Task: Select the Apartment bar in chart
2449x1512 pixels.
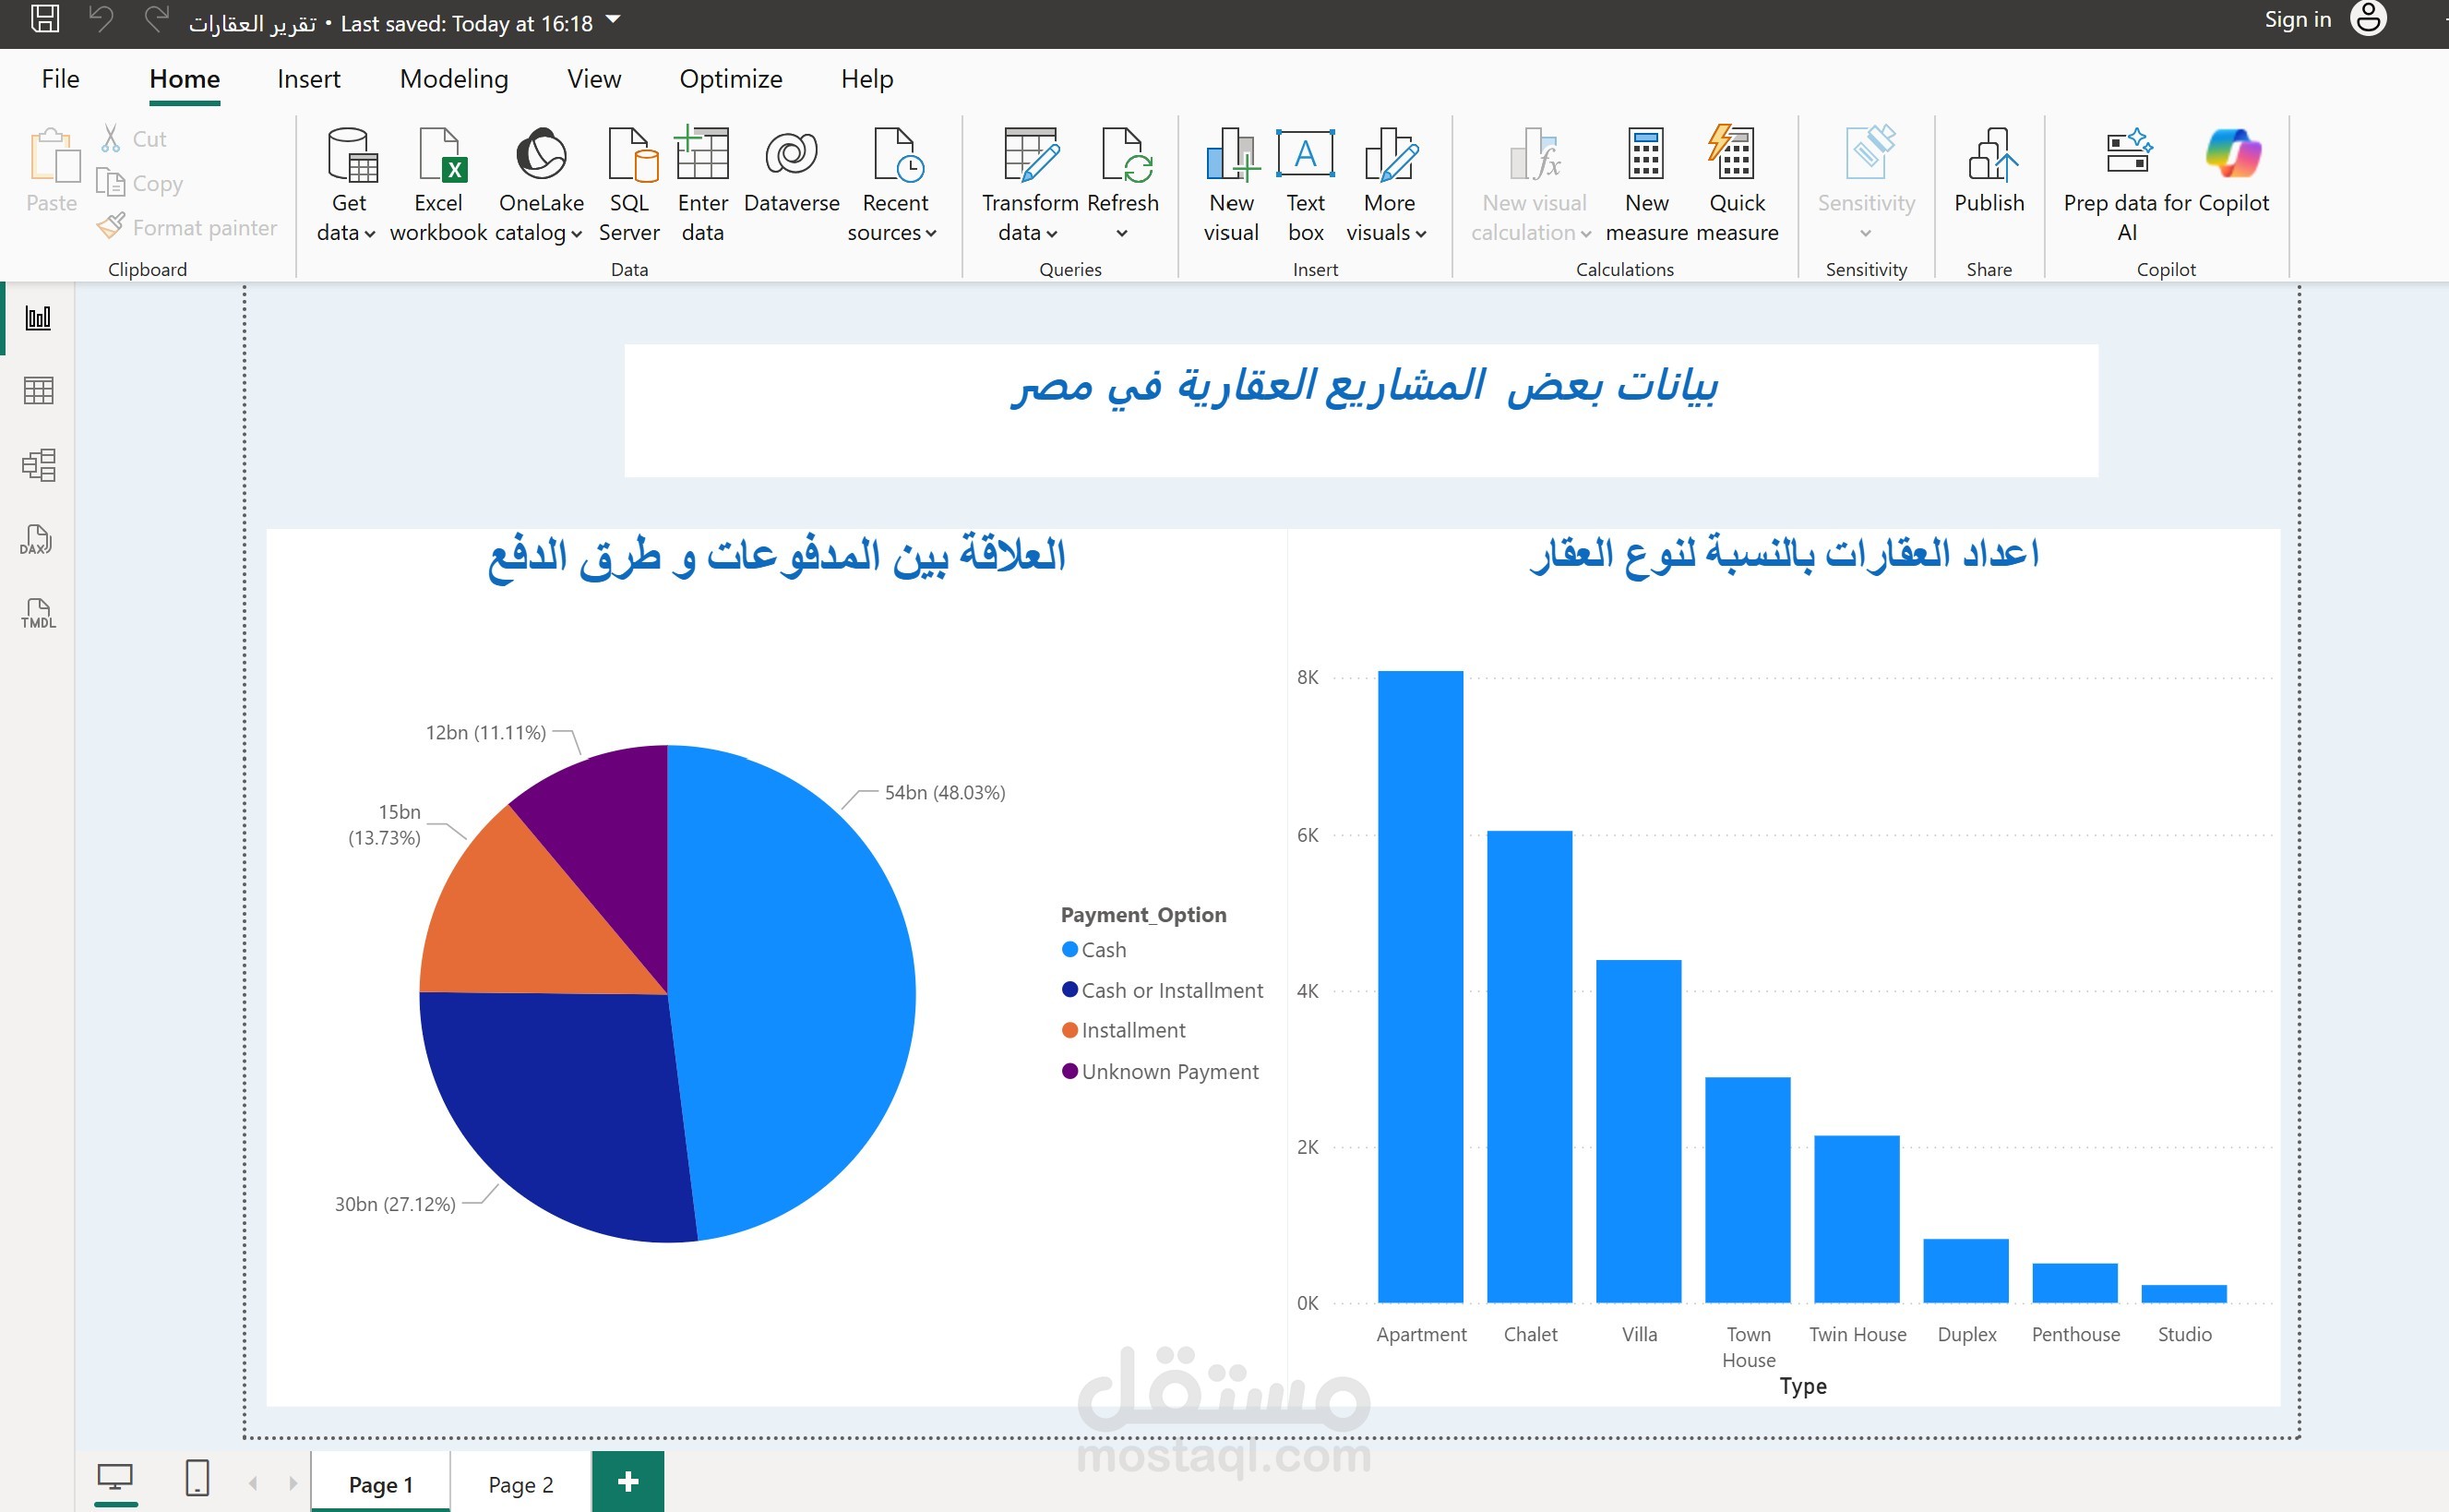Action: (x=1419, y=985)
